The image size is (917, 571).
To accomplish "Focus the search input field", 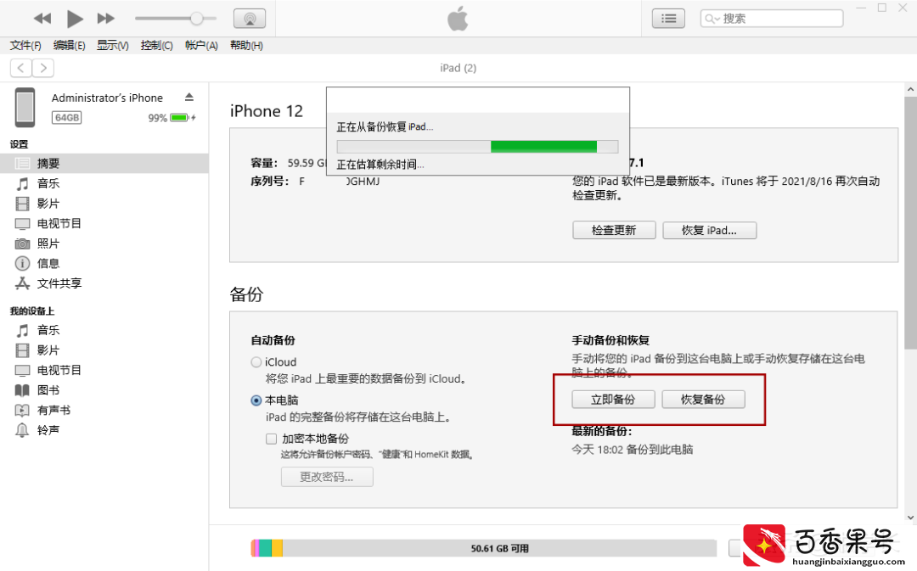I will point(771,19).
